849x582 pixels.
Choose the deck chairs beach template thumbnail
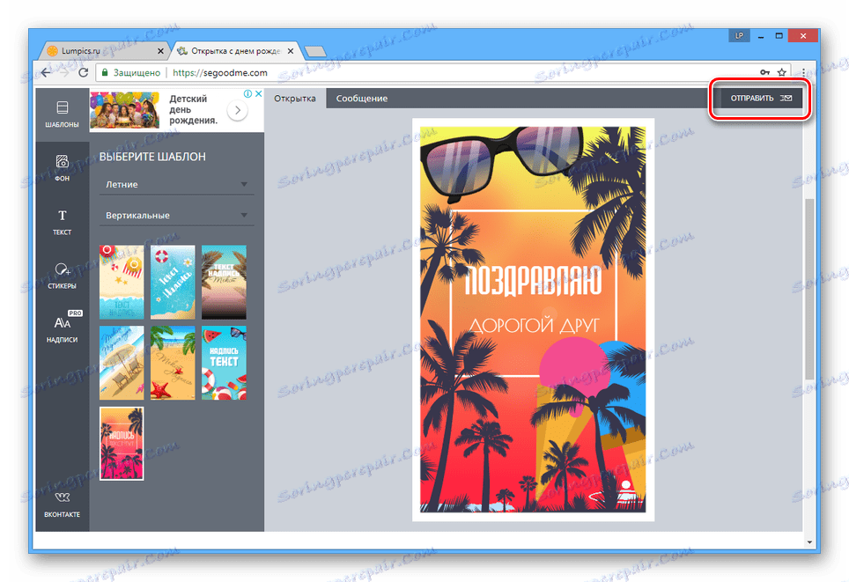pos(122,363)
